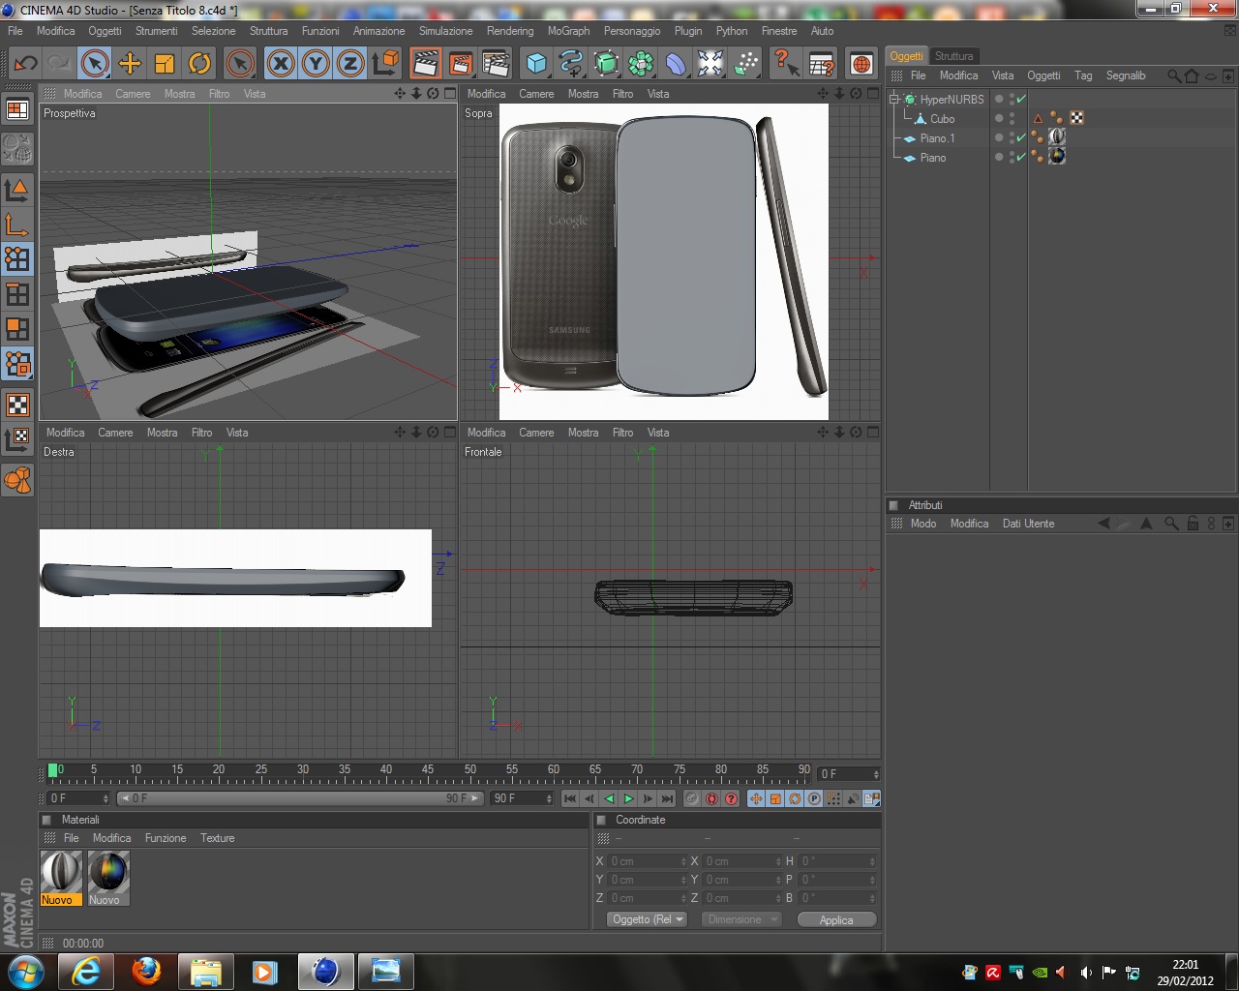Open Firefox from the Windows taskbar
This screenshot has width=1239, height=991.
point(147,971)
